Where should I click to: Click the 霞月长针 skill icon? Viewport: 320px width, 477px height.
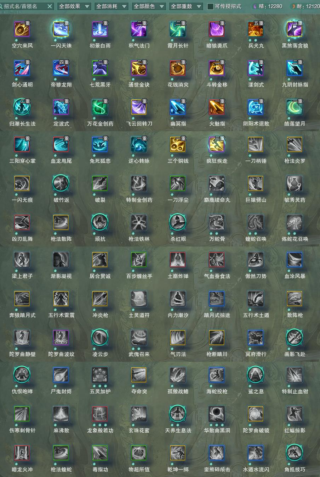pos(178,29)
